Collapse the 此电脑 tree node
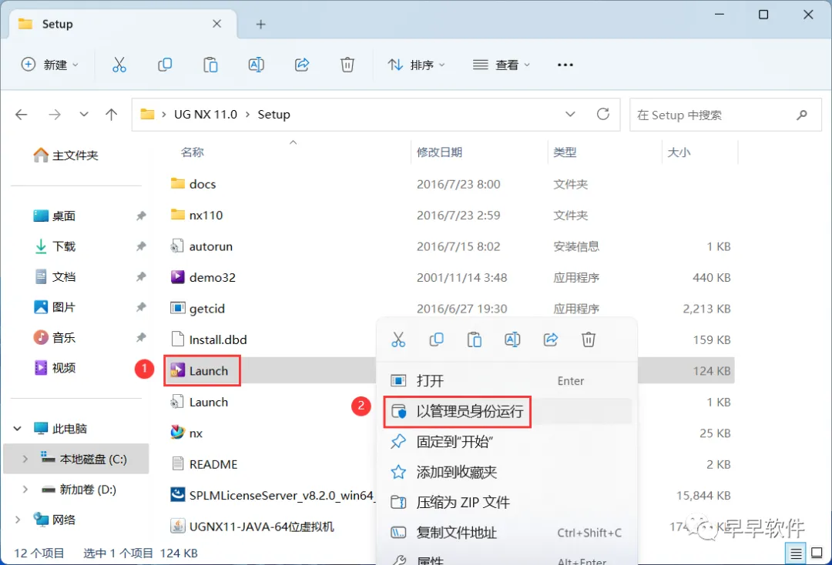Viewport: 832px width, 565px height. pyautogui.click(x=18, y=428)
